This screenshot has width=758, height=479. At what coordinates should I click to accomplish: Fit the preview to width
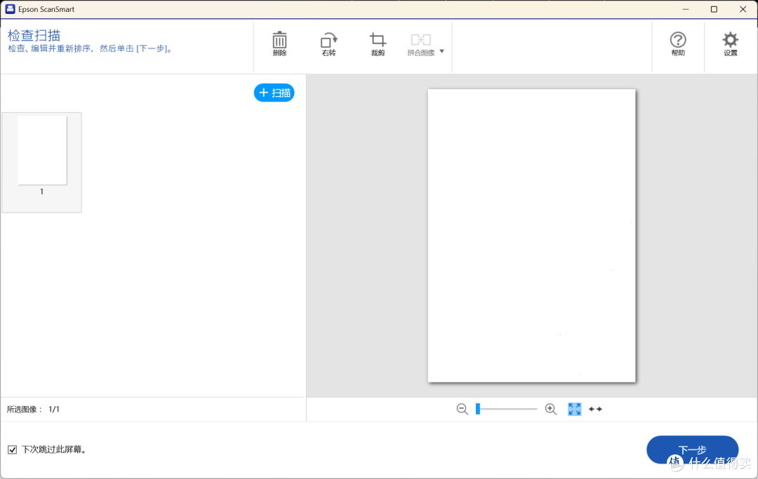click(x=596, y=409)
